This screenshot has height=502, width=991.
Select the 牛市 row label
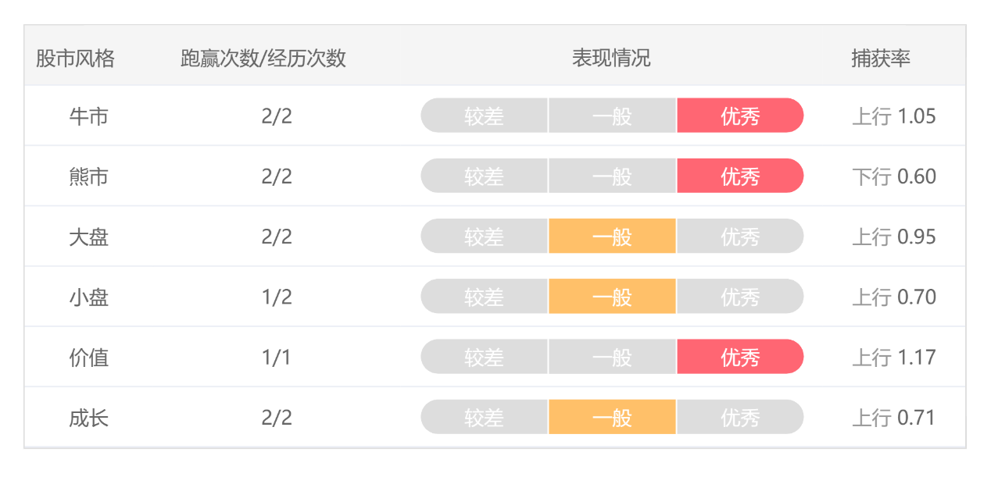pyautogui.click(x=89, y=116)
